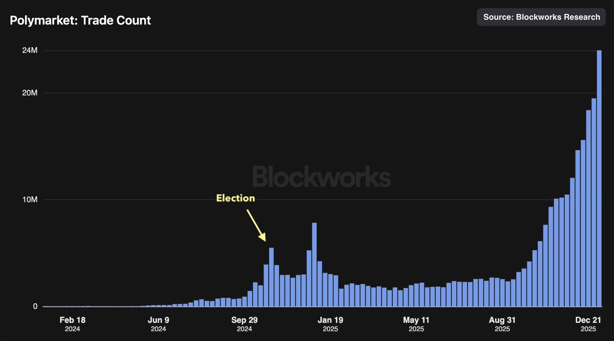614x341 pixels.
Task: Click the Dec 21 2025 axis label
Action: point(588,324)
